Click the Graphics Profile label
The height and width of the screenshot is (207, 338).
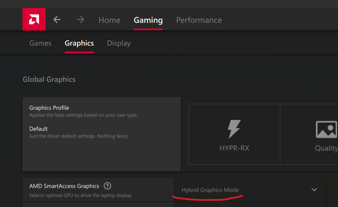click(49, 108)
